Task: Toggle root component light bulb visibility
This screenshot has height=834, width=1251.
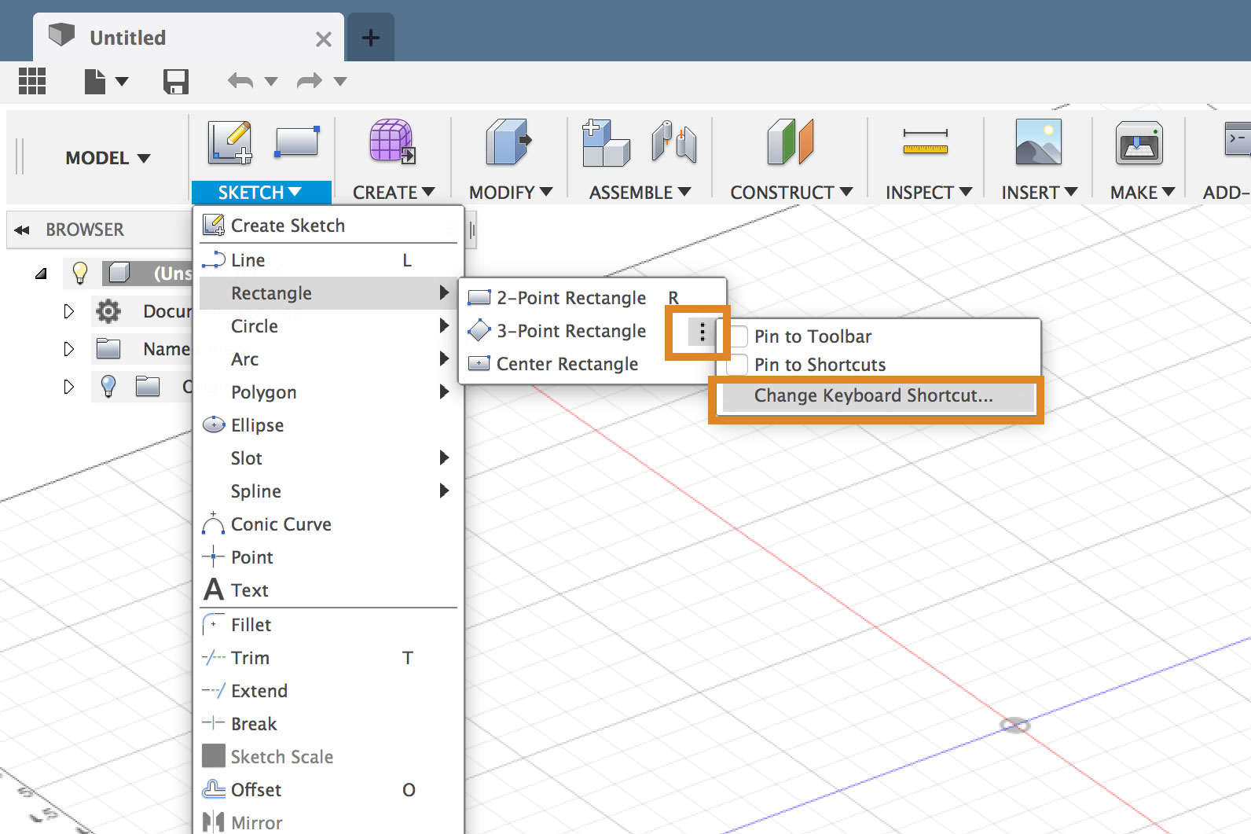Action: pyautogui.click(x=79, y=273)
